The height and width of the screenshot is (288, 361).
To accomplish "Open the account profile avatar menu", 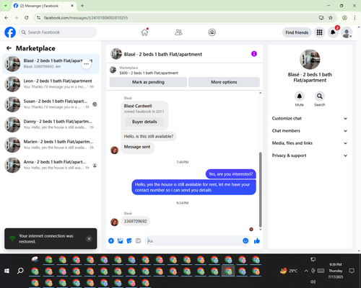I will (347, 32).
